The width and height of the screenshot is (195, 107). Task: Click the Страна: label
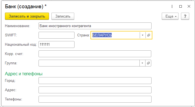click(x=83, y=35)
